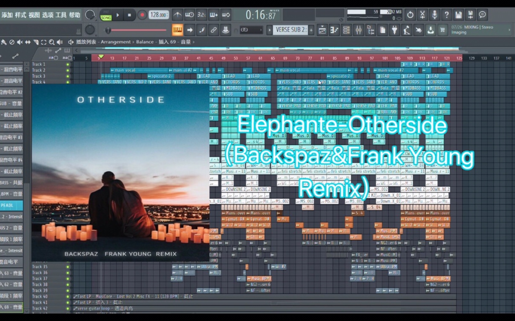The image size is (515, 321).
Task: Toggle overdub blend recording icon
Action: [x=214, y=15]
